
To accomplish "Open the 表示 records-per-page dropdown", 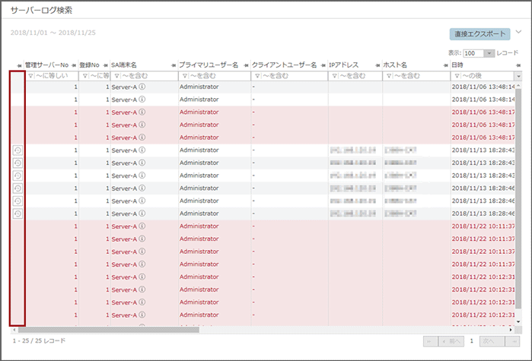I will pos(489,54).
